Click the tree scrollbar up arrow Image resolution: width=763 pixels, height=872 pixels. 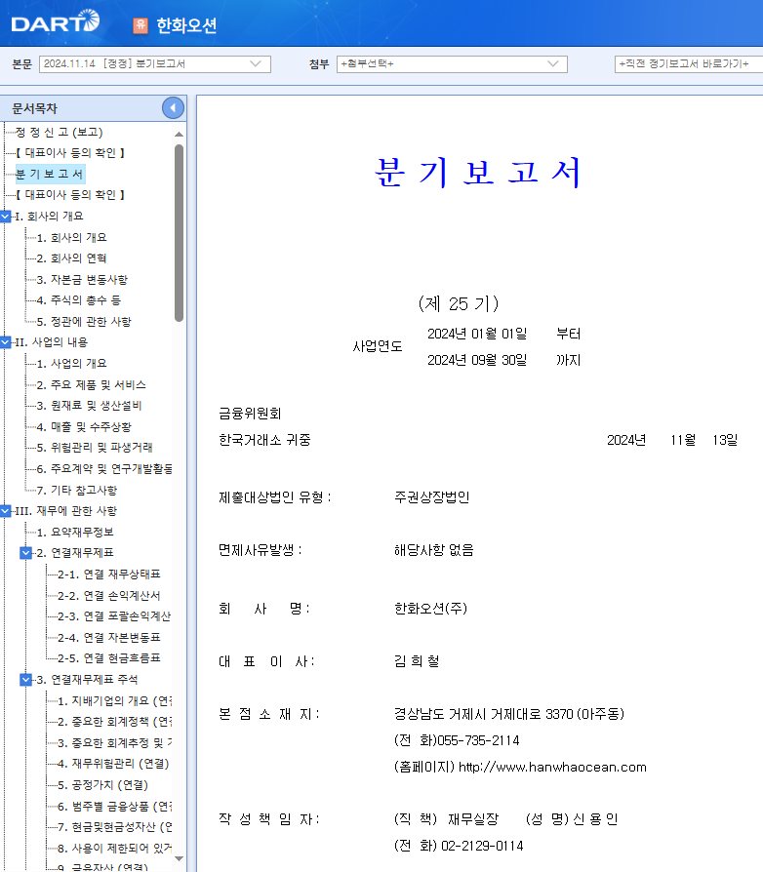pyautogui.click(x=179, y=134)
